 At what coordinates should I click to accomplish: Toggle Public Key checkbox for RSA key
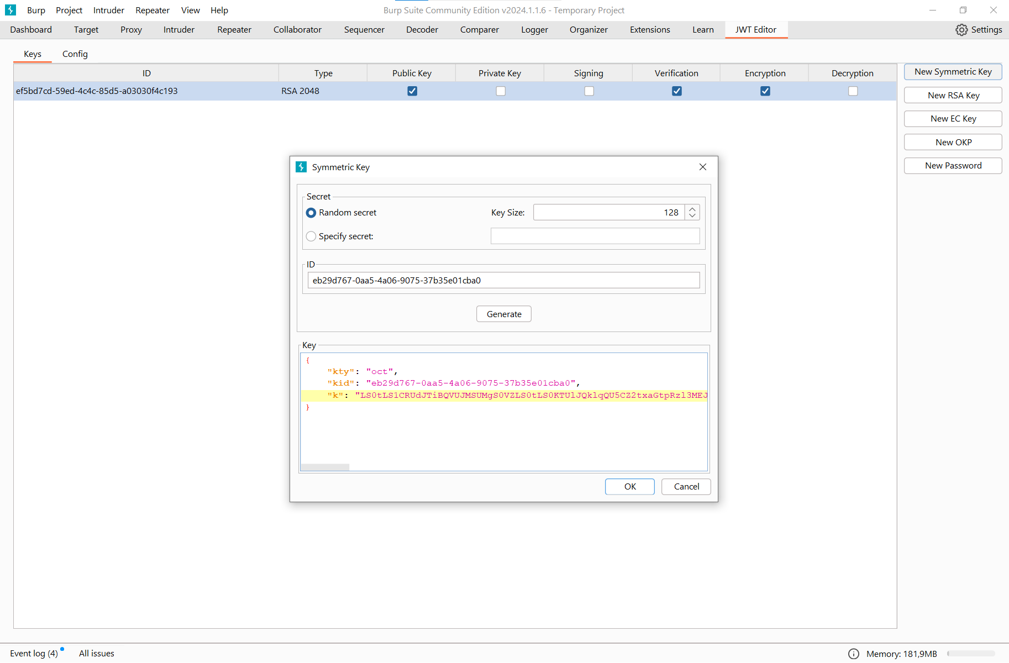412,91
